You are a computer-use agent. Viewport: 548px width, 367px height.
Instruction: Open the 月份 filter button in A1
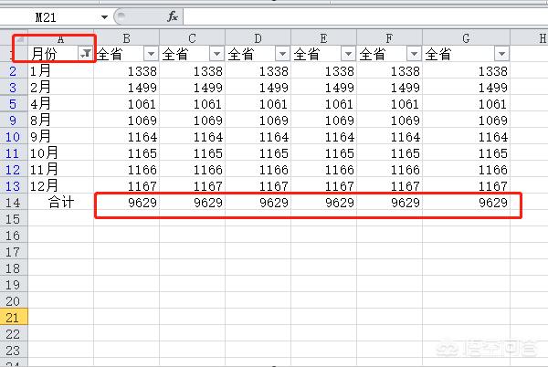click(x=85, y=55)
